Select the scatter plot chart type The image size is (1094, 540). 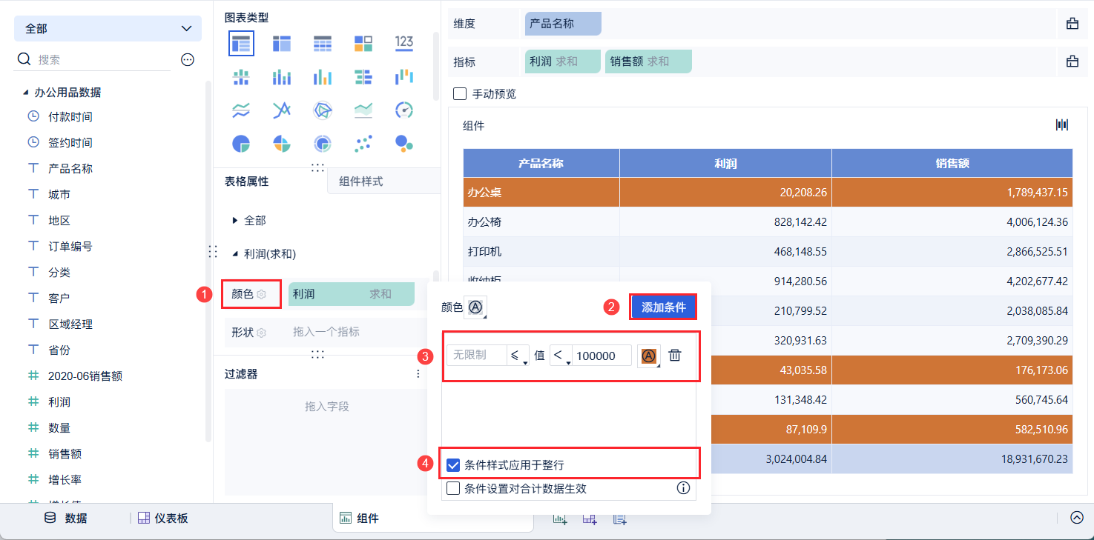pyautogui.click(x=363, y=143)
